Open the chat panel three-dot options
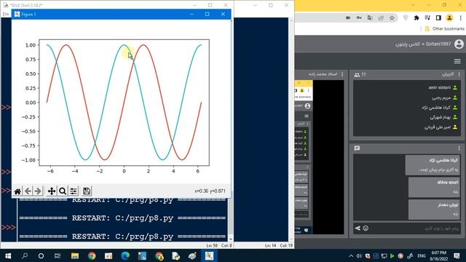466x262 pixels. [x=459, y=148]
